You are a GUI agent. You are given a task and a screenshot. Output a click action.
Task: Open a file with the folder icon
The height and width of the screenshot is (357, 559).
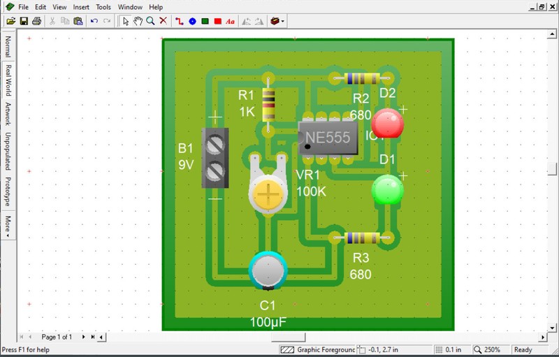pos(11,22)
